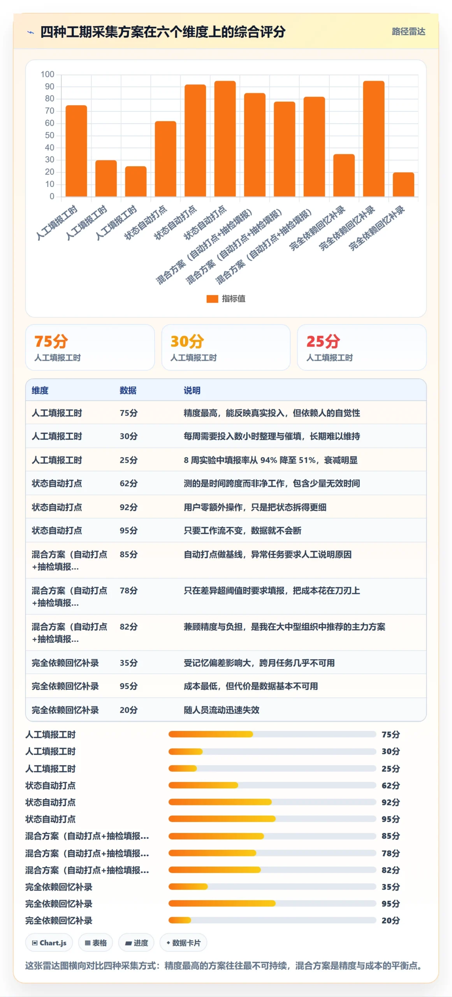Select table text 受记忆偏差影响大，跨月任务几乎不可用
This screenshot has height=997, width=452.
coord(259,663)
